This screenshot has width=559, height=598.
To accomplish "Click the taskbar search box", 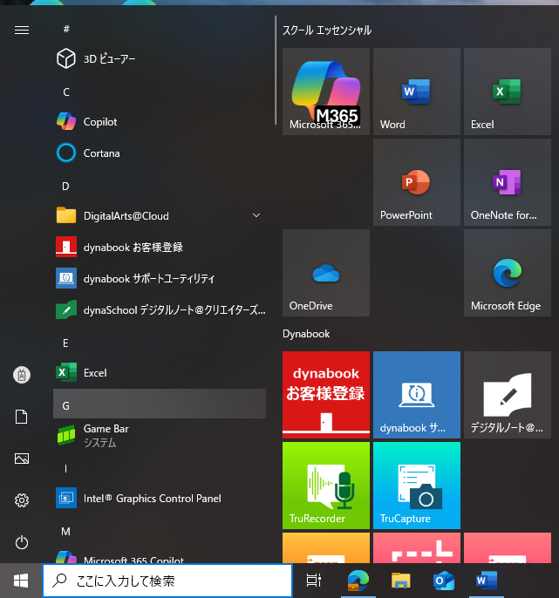I will 167,581.
